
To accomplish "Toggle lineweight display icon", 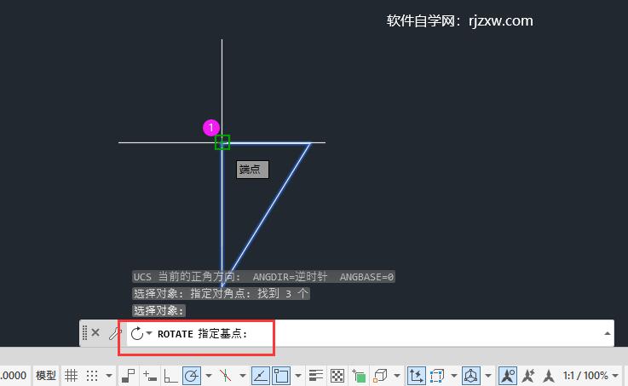I will pos(316,376).
